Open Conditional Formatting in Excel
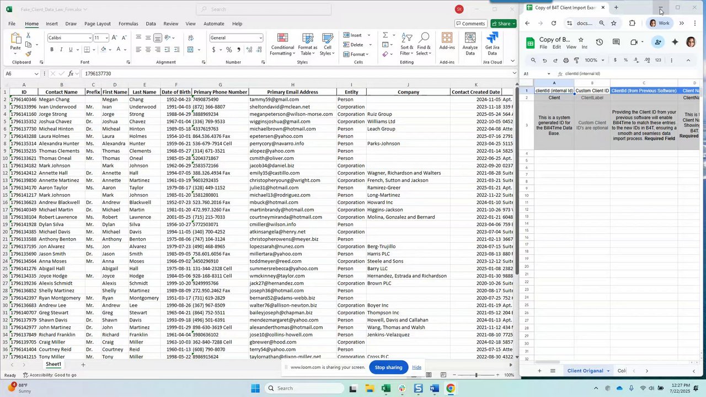 point(282,44)
